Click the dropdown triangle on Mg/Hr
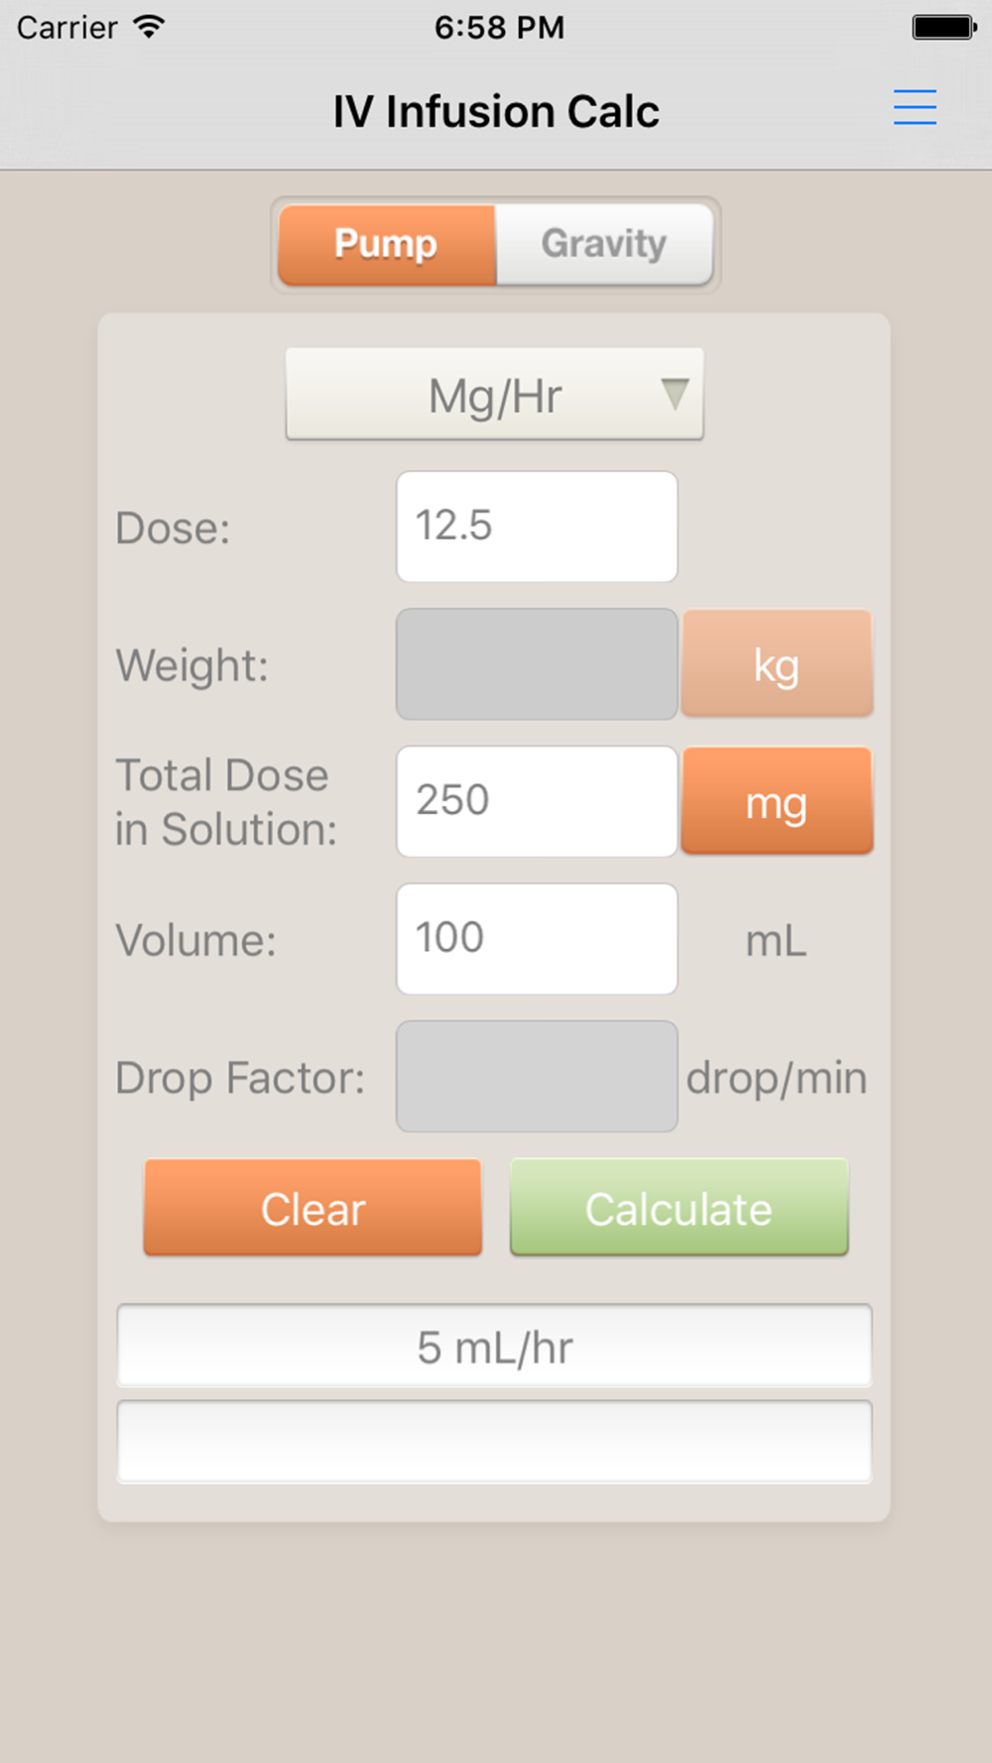 tap(675, 394)
